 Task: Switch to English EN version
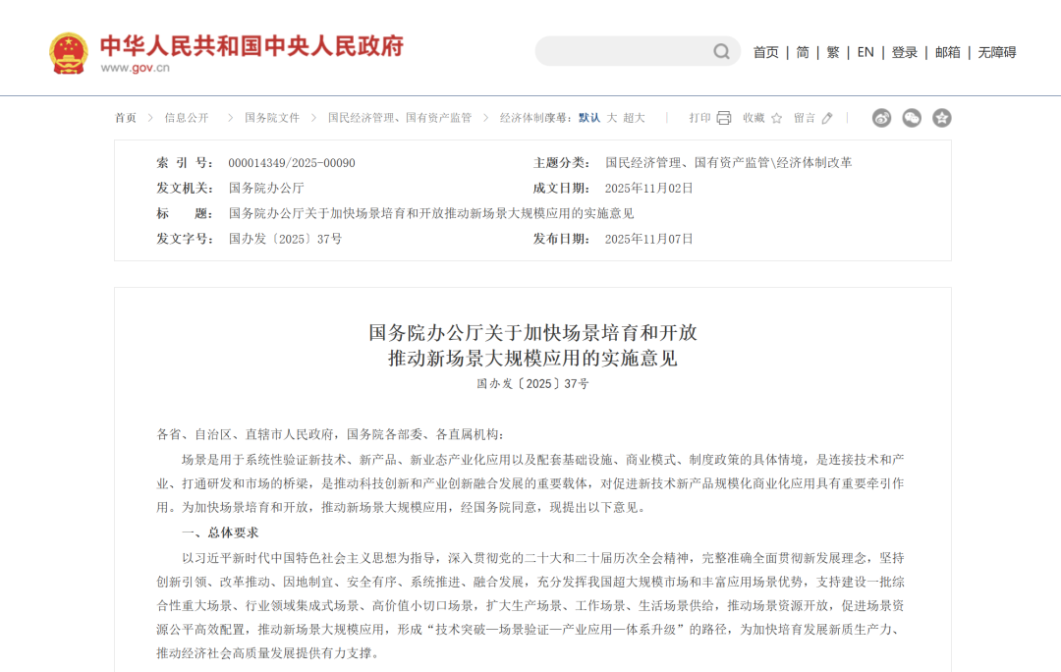click(866, 52)
